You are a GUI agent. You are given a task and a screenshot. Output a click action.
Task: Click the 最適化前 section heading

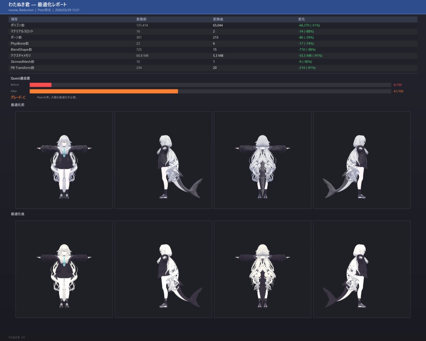click(x=17, y=105)
